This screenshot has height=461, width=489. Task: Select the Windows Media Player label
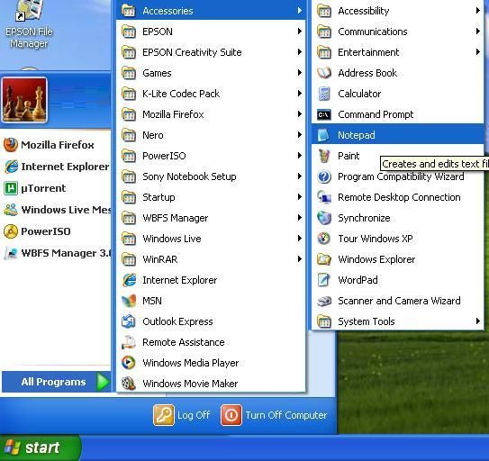191,363
